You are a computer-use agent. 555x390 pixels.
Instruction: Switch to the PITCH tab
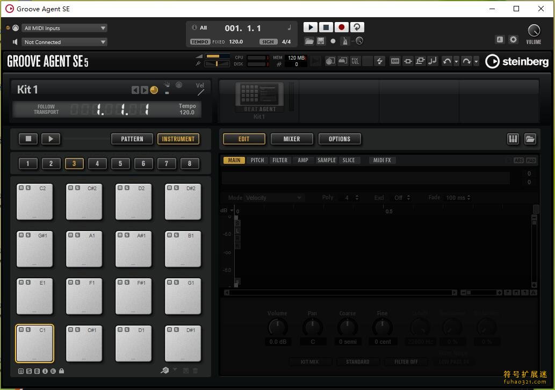point(257,160)
